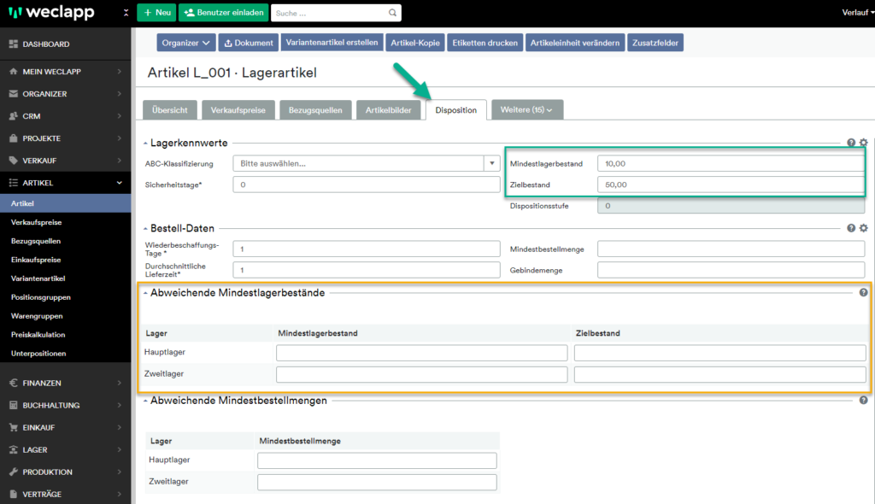Open help icon for Abweichende Mindestlagerbestände

(x=863, y=292)
